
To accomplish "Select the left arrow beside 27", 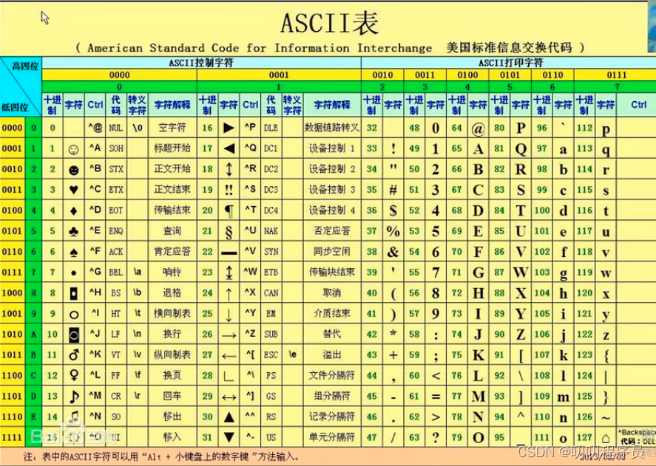I will coord(229,356).
